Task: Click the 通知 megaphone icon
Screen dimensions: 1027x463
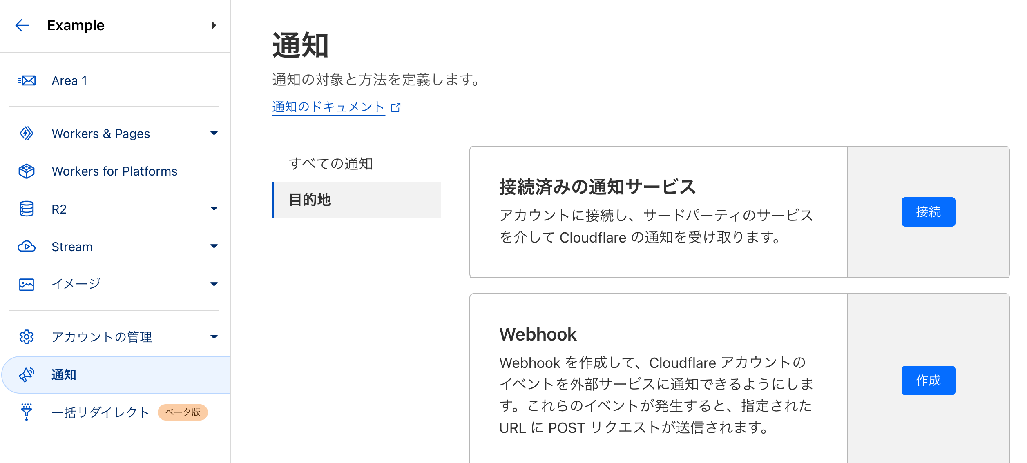Action: click(26, 375)
